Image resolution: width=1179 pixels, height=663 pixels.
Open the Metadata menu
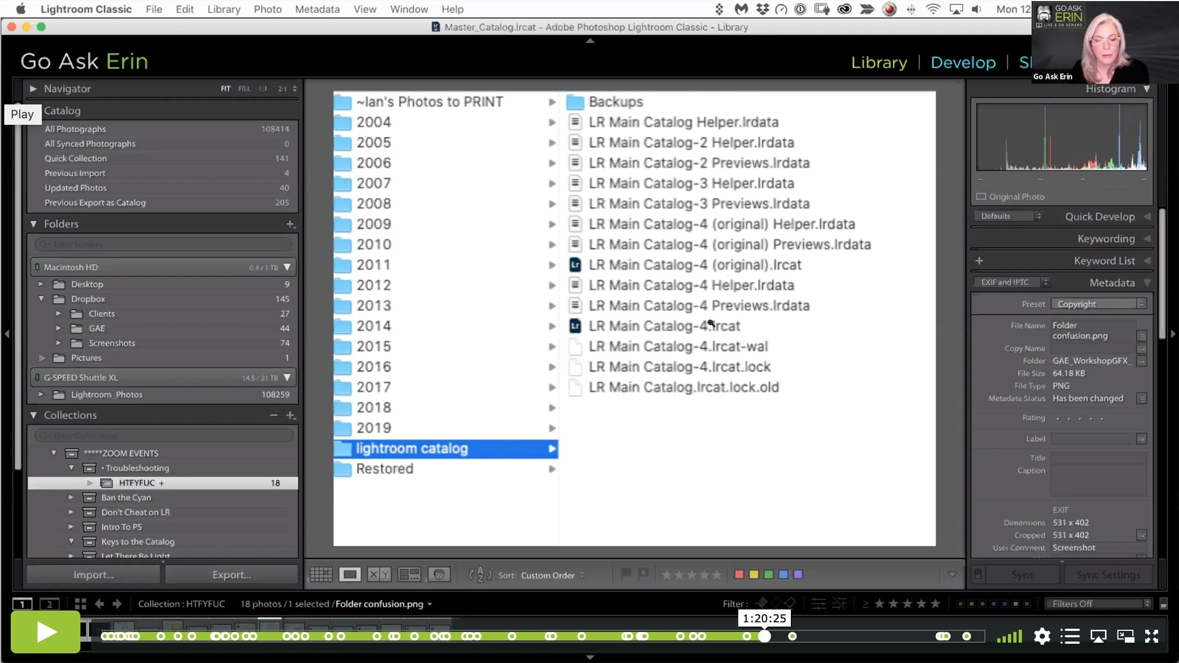pos(317,9)
